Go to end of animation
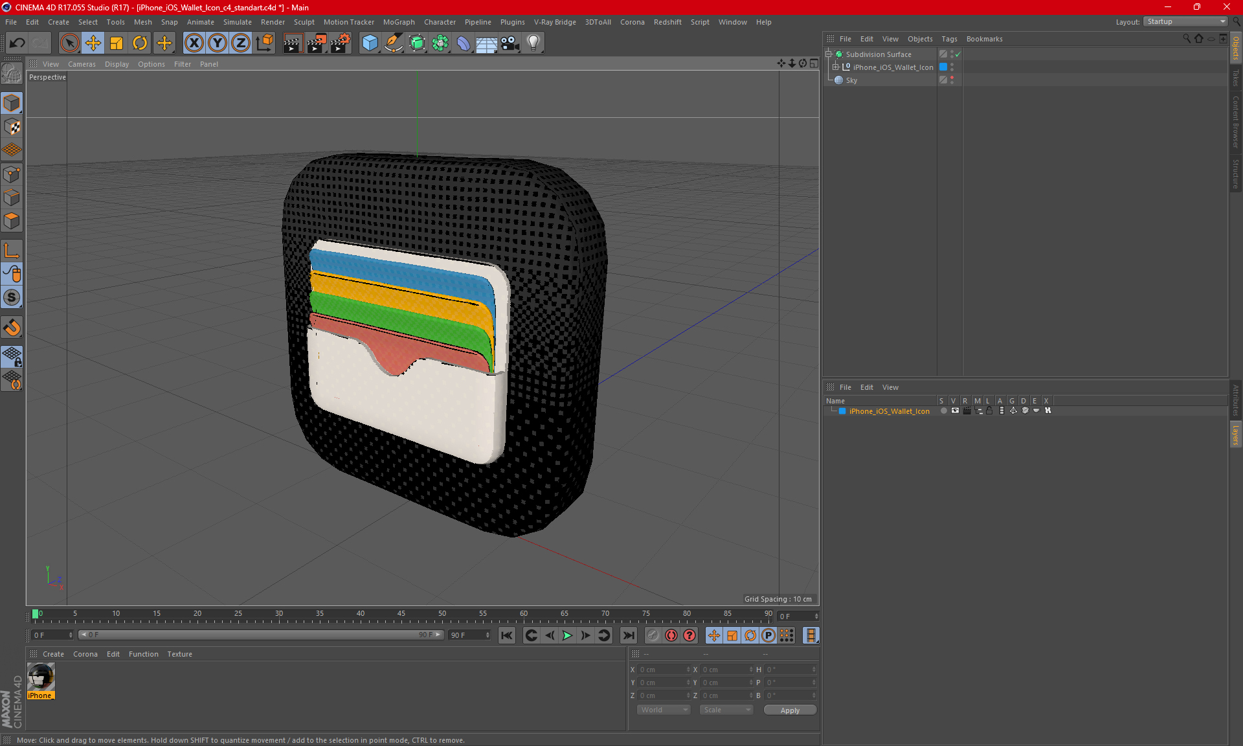The image size is (1243, 746). point(628,635)
